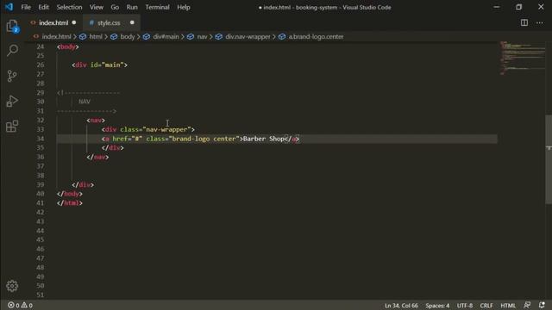This screenshot has width=552, height=310.
Task: Click the opening body tag
Action: (x=68, y=46)
